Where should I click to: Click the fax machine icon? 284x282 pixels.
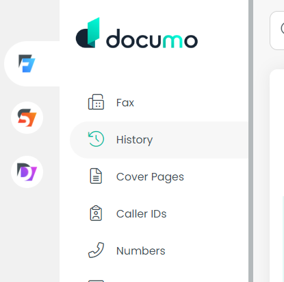click(96, 102)
